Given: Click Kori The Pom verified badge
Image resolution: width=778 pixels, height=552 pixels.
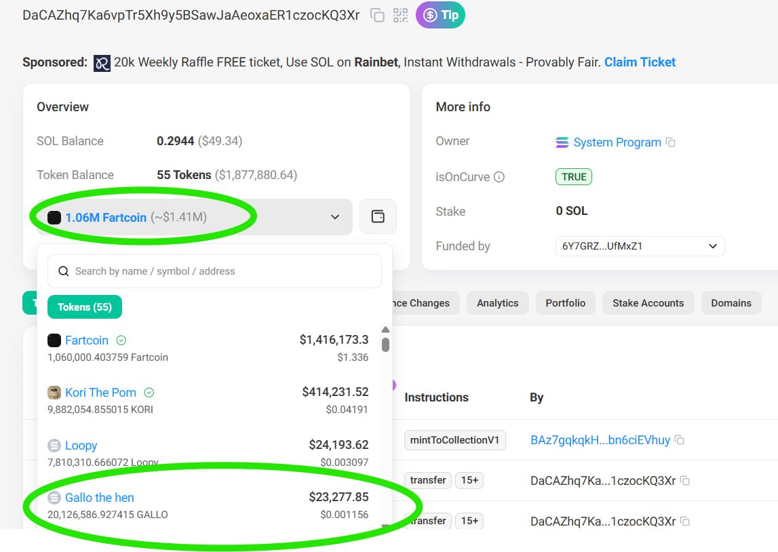Looking at the screenshot, I should coord(149,393).
